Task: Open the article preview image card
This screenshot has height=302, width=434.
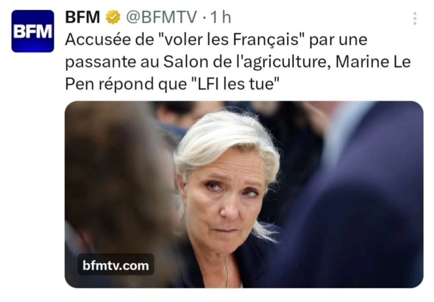Action: pos(244,195)
